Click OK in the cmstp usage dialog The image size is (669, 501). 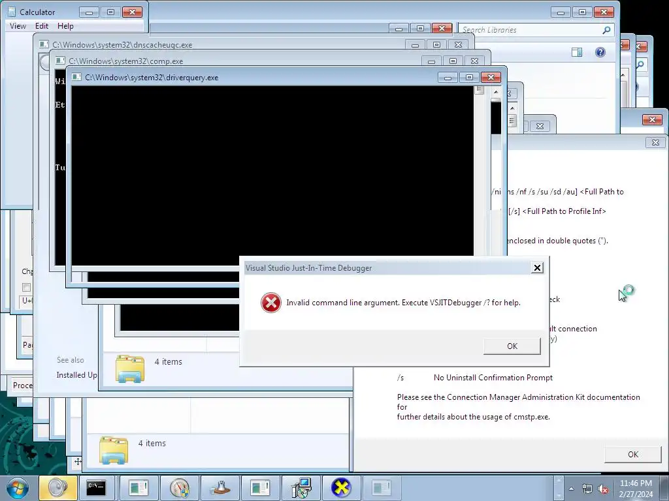coord(632,455)
